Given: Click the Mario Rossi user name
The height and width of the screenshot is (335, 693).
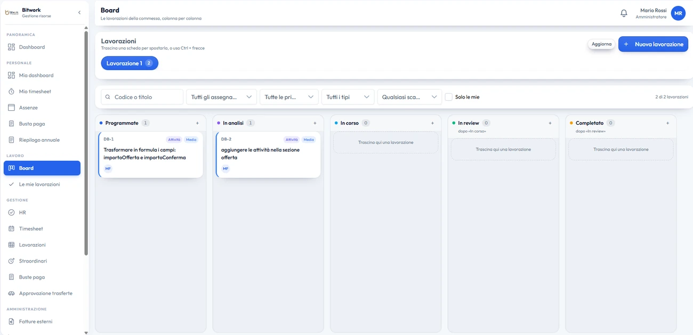Looking at the screenshot, I should click(x=654, y=10).
